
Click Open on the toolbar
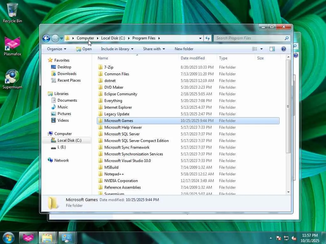pos(84,49)
